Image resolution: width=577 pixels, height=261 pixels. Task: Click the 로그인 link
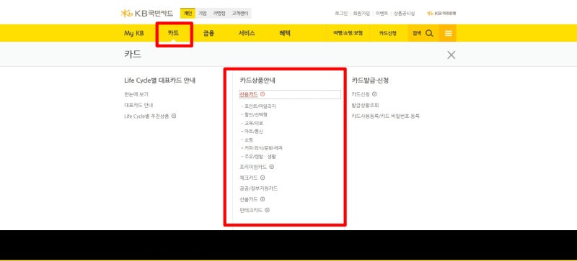click(x=341, y=14)
